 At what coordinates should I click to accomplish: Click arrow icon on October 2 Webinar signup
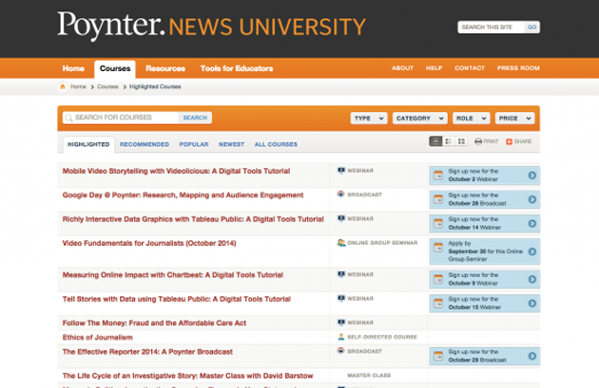pyautogui.click(x=531, y=176)
